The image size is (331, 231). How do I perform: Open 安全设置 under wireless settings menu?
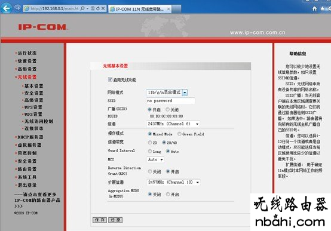tap(33, 93)
